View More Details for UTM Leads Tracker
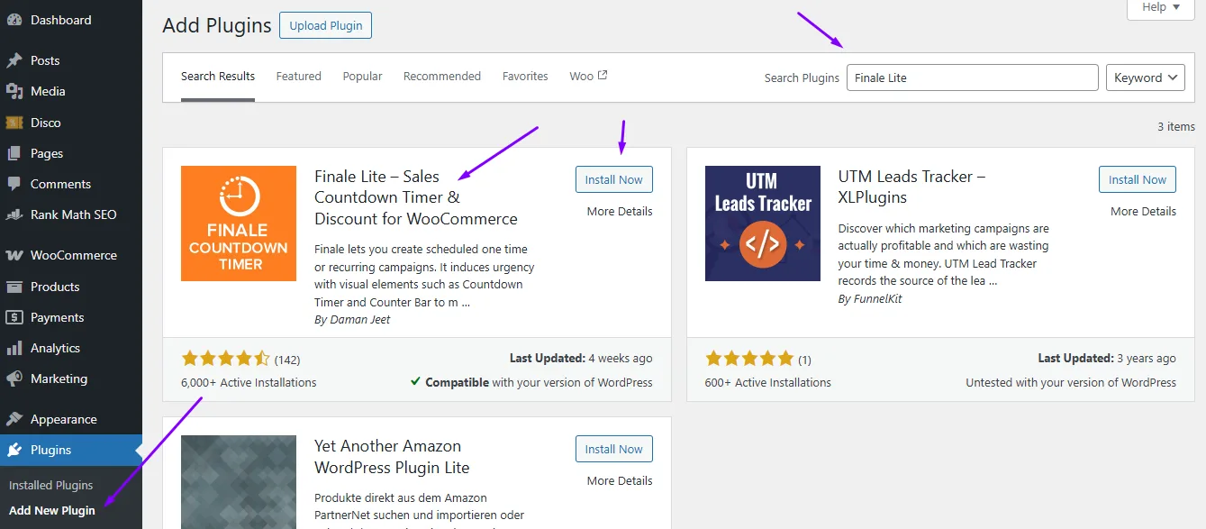Viewport: 1206px width, 529px height. tap(1143, 211)
